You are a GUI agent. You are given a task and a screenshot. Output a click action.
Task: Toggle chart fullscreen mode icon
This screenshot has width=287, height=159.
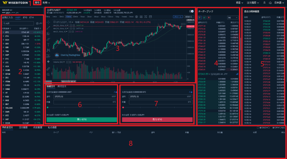[146, 17]
